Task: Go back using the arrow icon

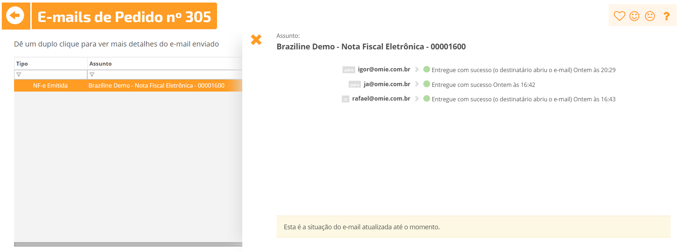Action: [16, 16]
